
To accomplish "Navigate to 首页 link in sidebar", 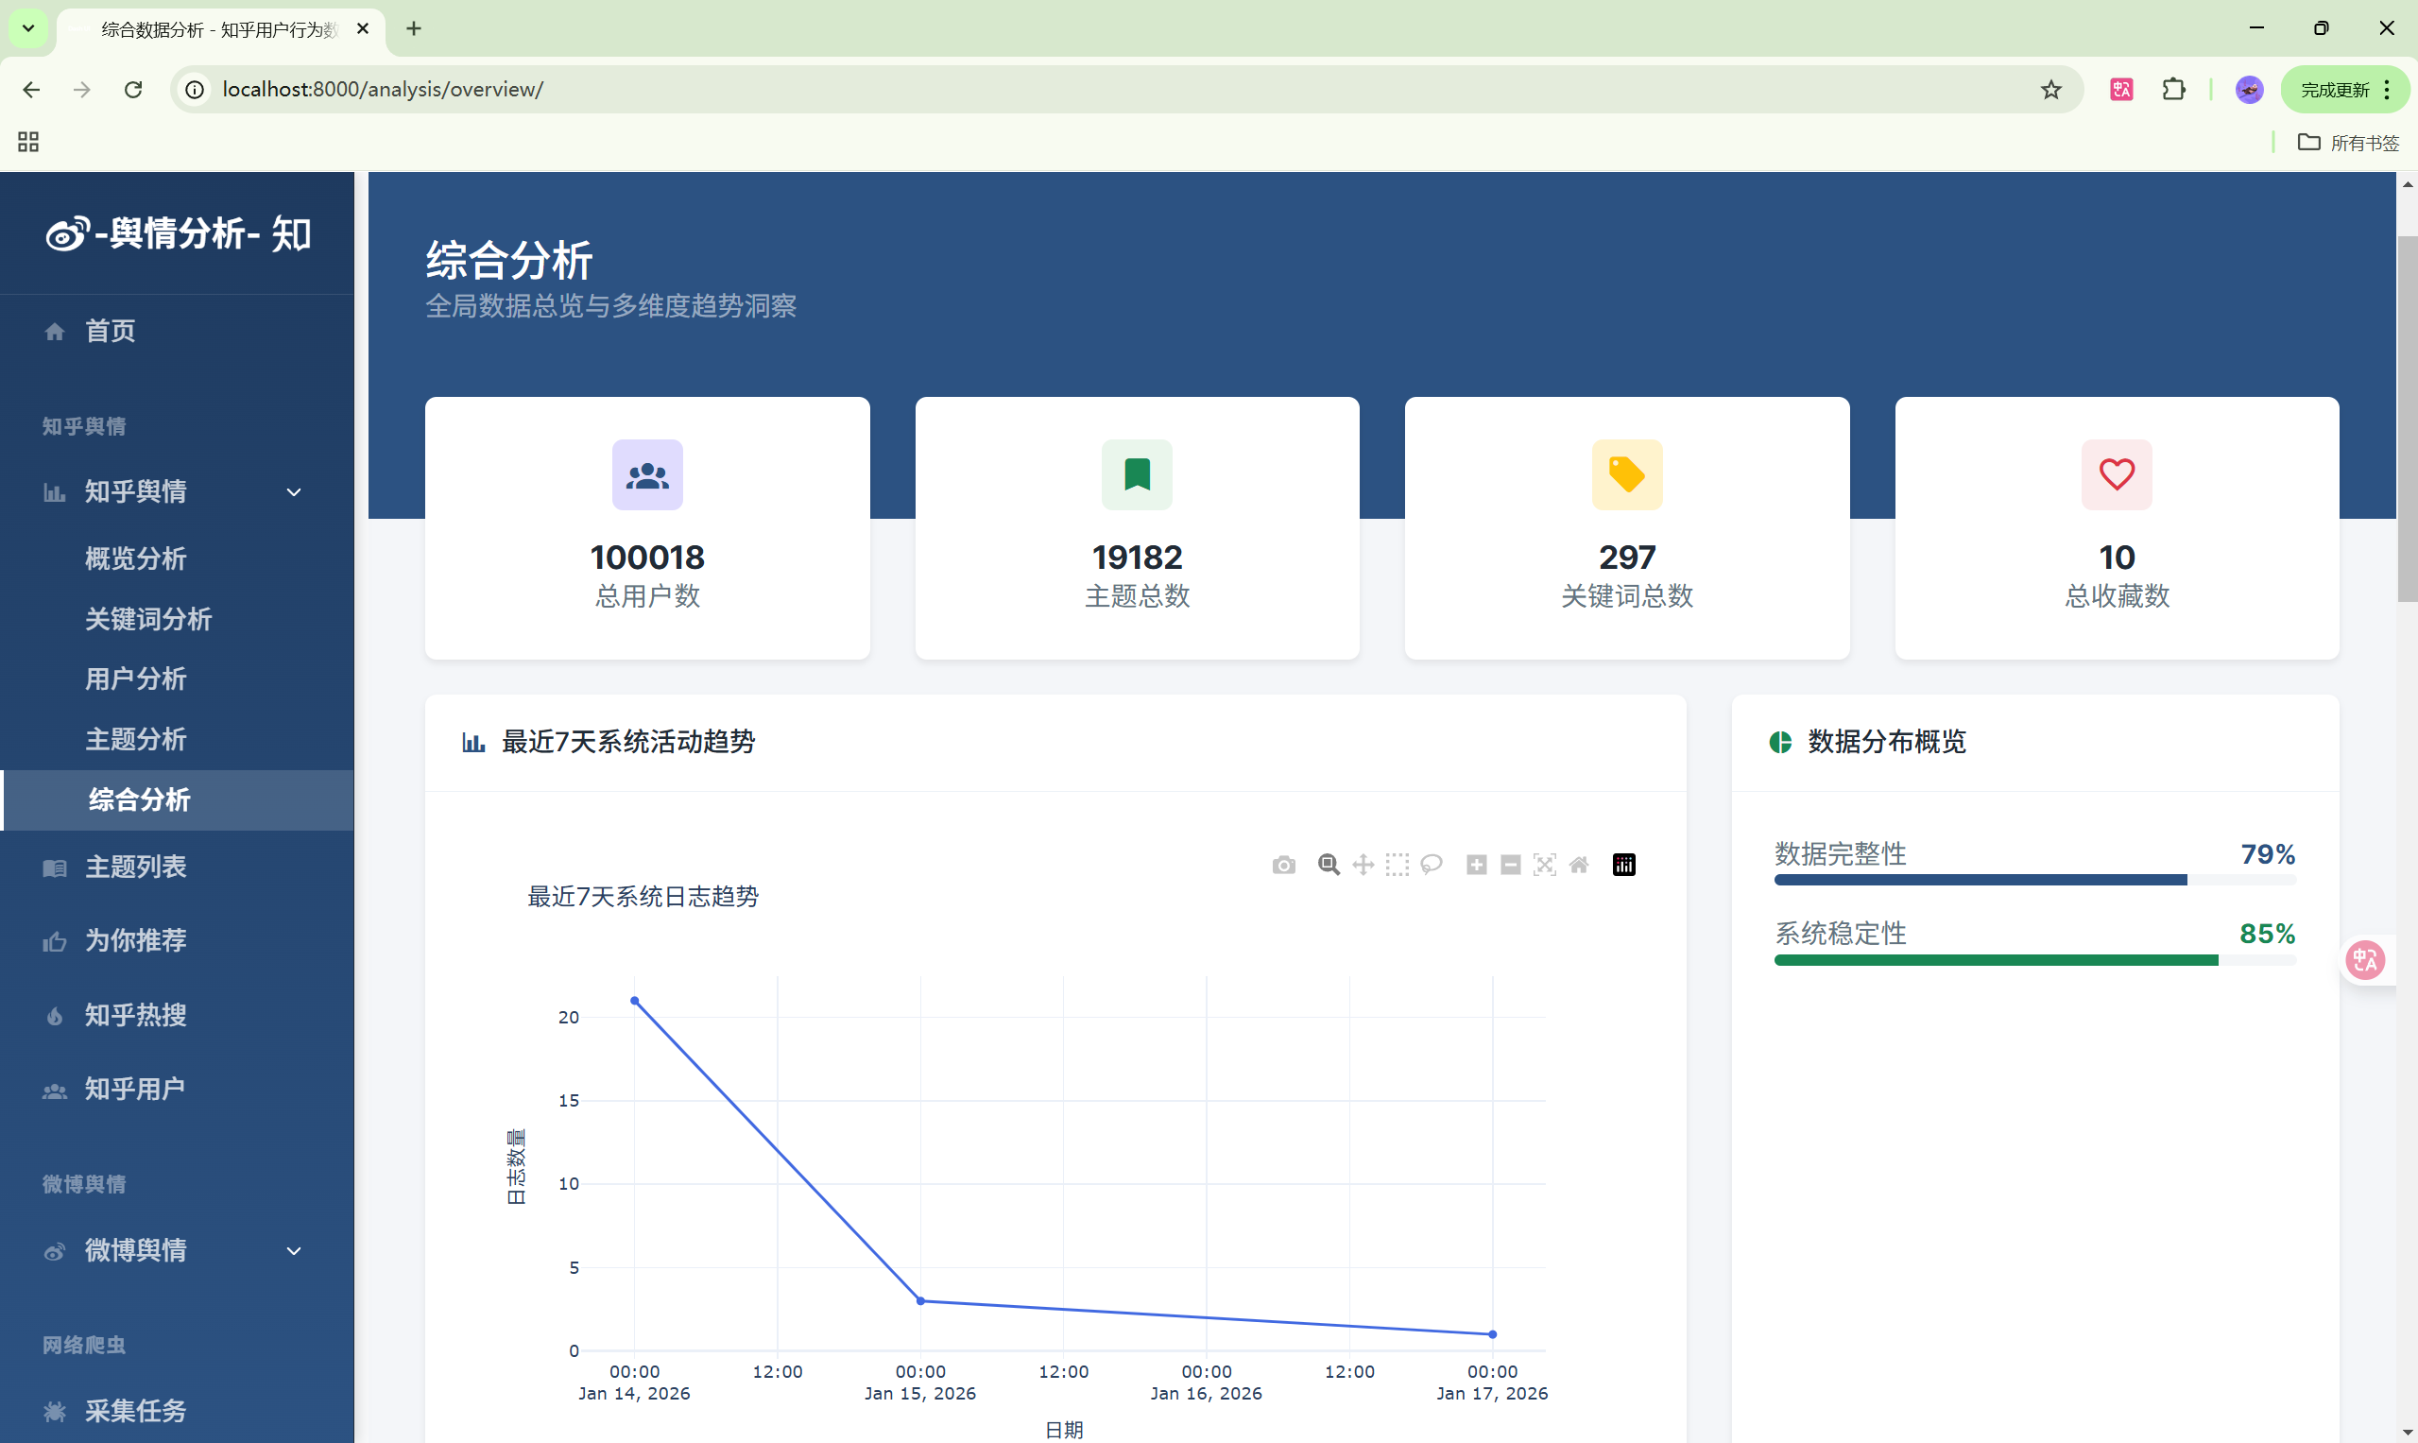I will pyautogui.click(x=110, y=331).
